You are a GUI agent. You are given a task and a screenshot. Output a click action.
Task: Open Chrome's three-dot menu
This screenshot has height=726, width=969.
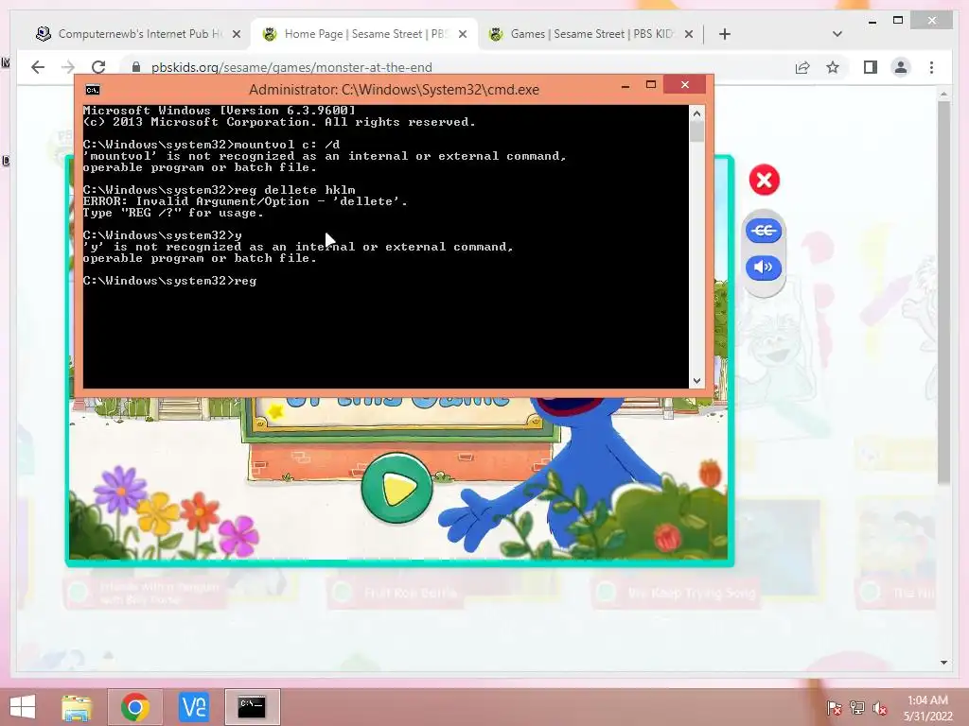931,67
